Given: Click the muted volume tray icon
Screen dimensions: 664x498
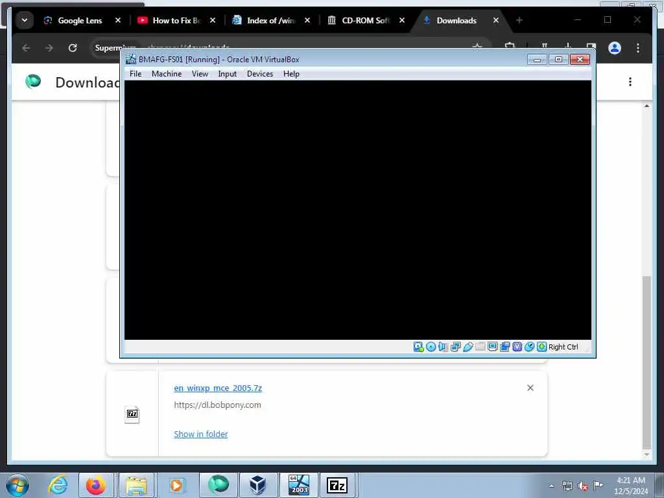Looking at the screenshot, I should [x=583, y=486].
